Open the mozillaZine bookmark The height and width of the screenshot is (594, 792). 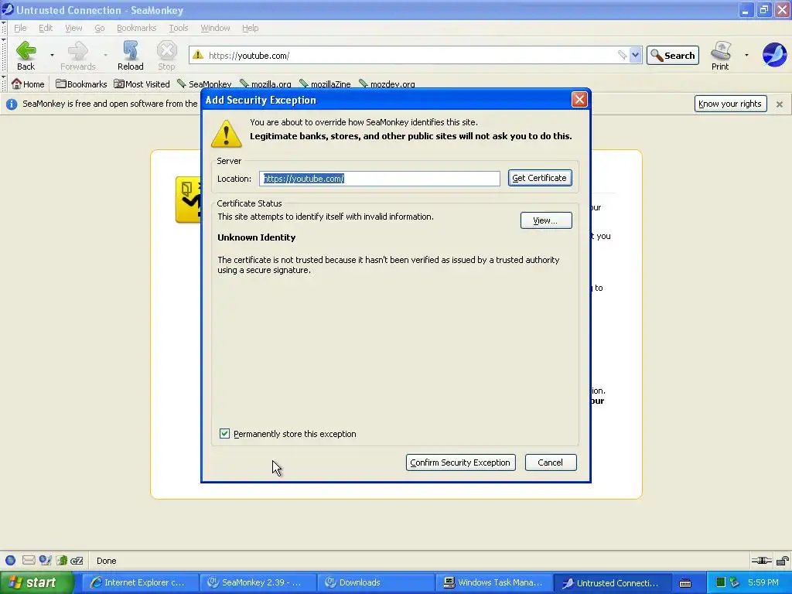coord(325,84)
